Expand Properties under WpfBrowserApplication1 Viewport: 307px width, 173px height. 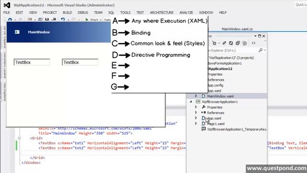coord(196,107)
